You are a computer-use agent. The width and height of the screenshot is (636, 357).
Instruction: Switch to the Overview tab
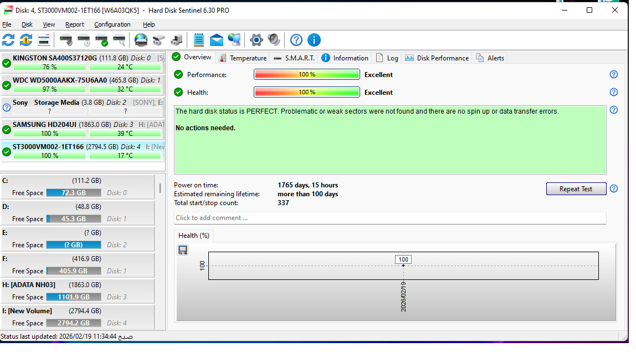coord(192,57)
